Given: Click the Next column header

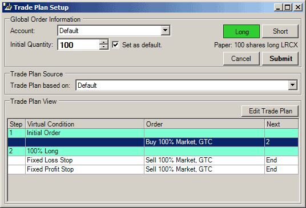Looking at the screenshot, I should 281,124.
